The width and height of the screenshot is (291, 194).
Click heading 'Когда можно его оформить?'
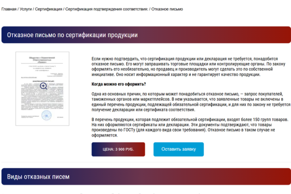119,84
